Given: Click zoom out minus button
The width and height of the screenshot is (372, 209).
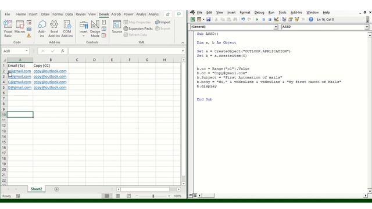Looking at the screenshot, I should 137,196.
